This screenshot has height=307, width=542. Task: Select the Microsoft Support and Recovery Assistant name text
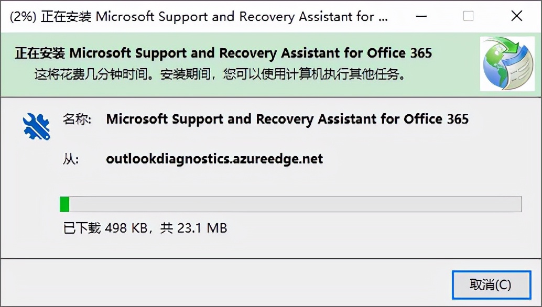pos(287,119)
